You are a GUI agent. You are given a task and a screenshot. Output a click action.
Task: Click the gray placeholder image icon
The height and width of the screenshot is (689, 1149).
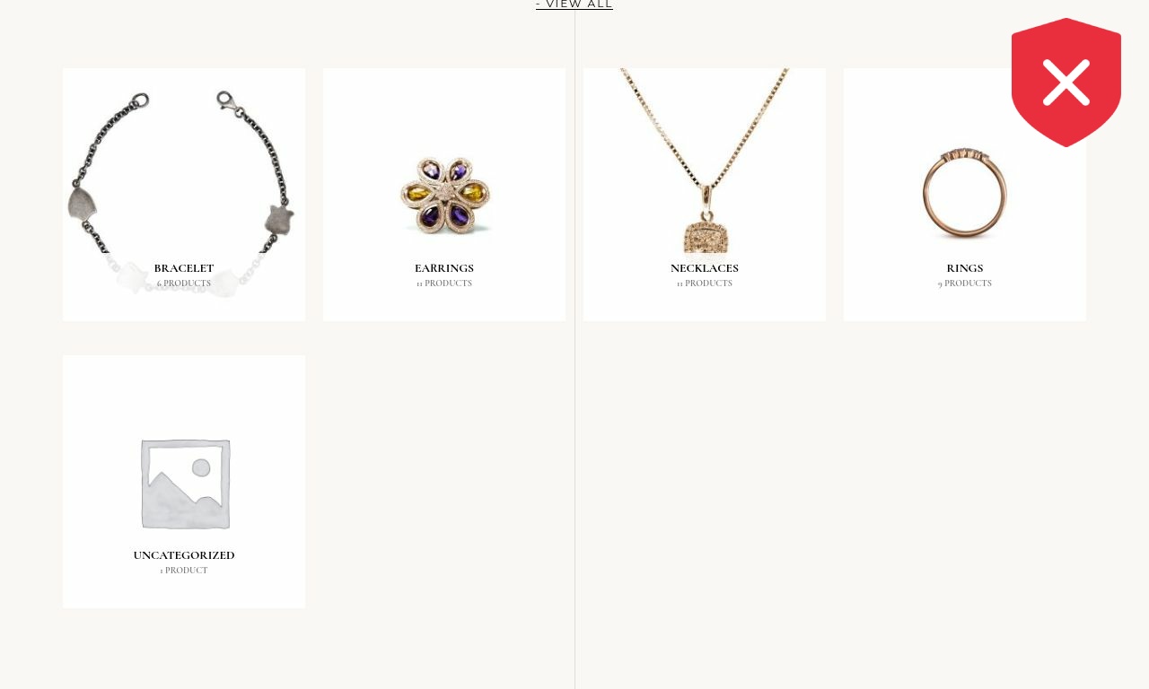[x=186, y=484]
